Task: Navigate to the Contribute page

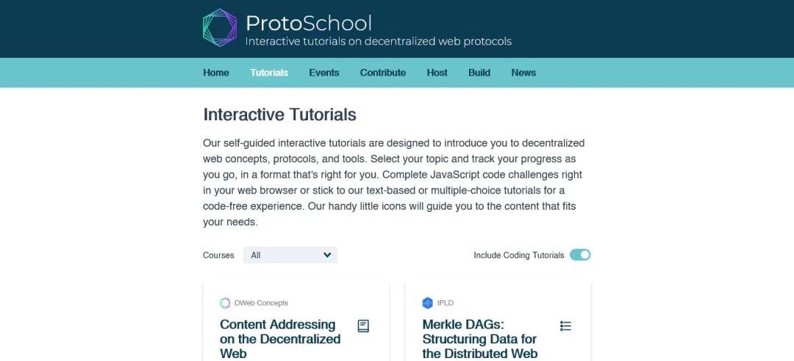Action: 383,73
